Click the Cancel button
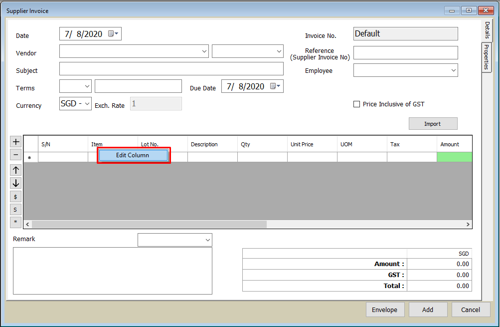Screen dimensions: 500x327 click(471, 310)
